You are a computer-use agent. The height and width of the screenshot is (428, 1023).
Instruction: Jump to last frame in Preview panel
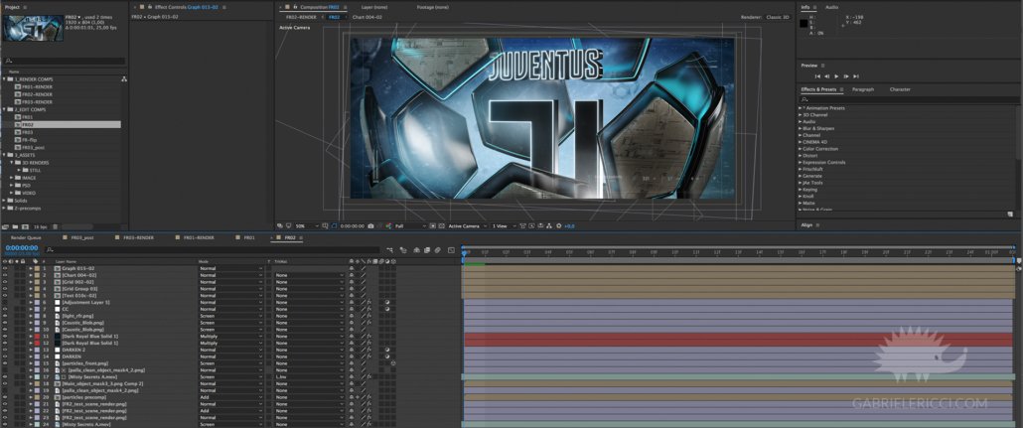[856, 76]
